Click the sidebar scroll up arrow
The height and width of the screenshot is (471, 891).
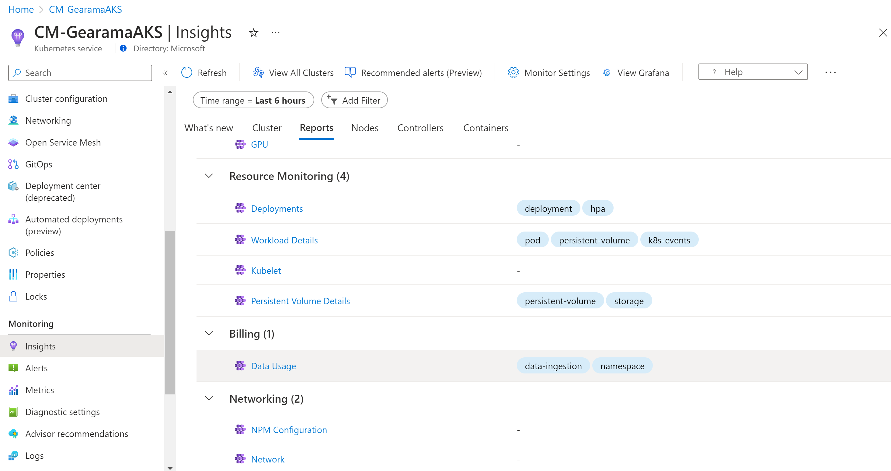click(170, 92)
